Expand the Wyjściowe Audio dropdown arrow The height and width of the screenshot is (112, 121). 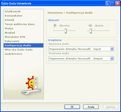coord(112,59)
